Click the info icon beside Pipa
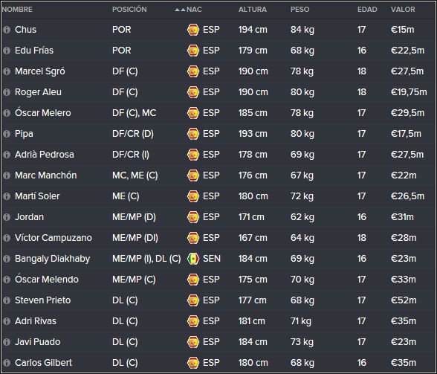 click(x=7, y=134)
